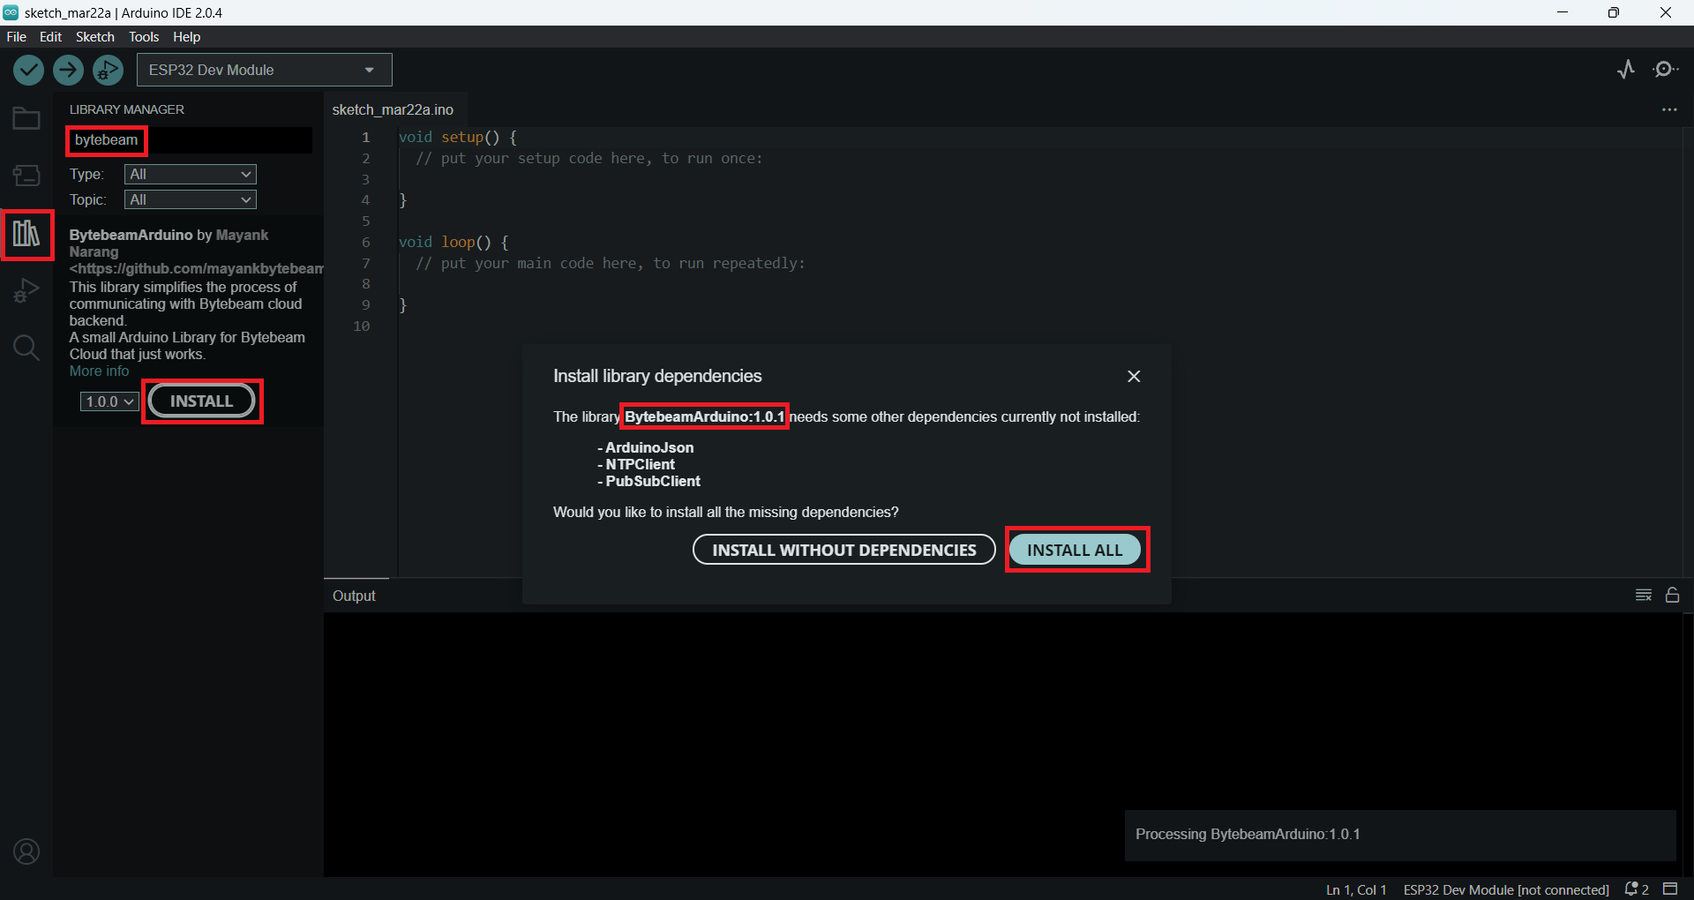
Task: Open the Help menu
Action: pos(186,37)
